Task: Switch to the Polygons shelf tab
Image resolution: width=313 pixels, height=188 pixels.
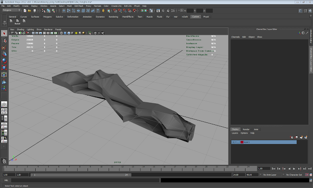Action: pos(47,17)
